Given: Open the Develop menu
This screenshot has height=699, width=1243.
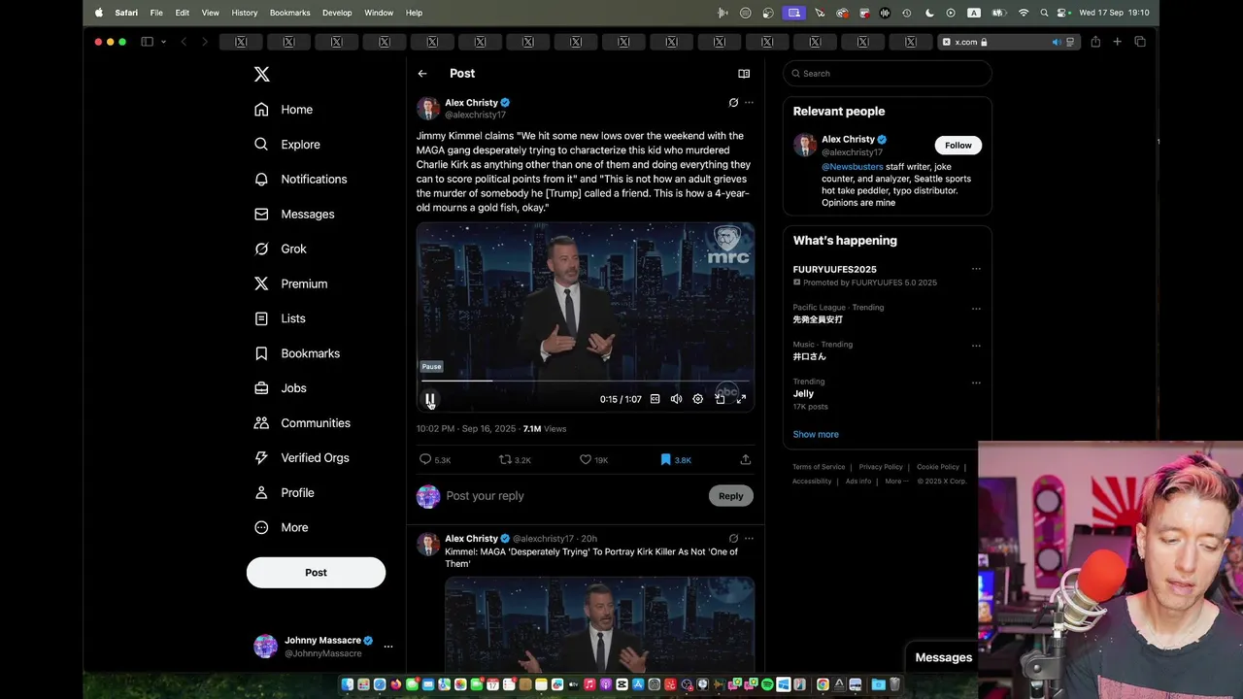Looking at the screenshot, I should pos(337,13).
